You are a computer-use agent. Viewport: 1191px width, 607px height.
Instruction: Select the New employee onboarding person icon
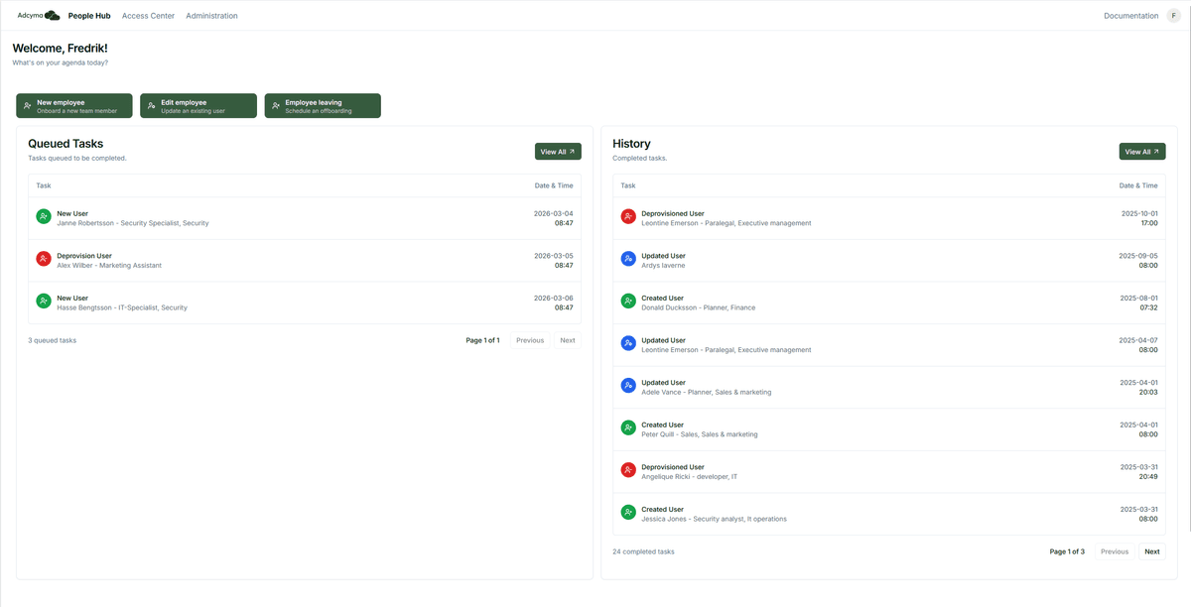coord(26,104)
